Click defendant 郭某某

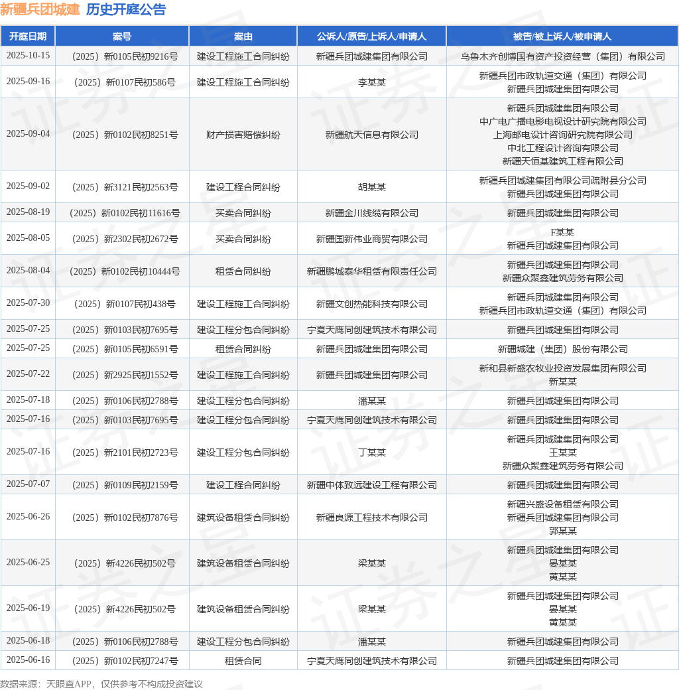[562, 531]
